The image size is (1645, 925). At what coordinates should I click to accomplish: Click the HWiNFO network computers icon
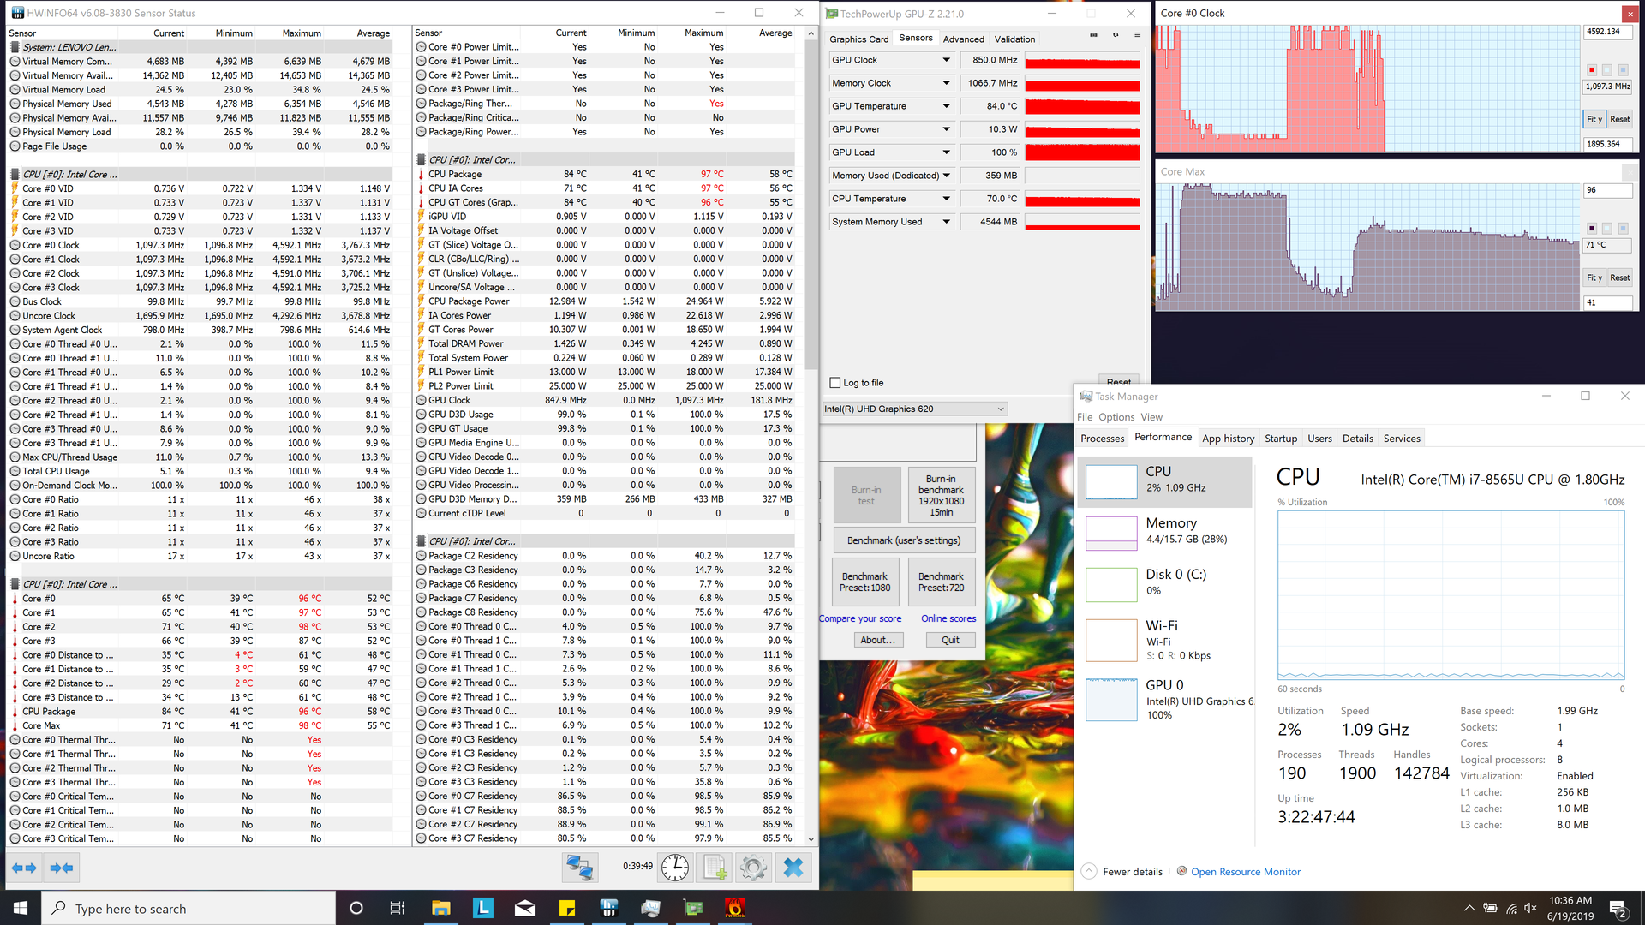579,868
